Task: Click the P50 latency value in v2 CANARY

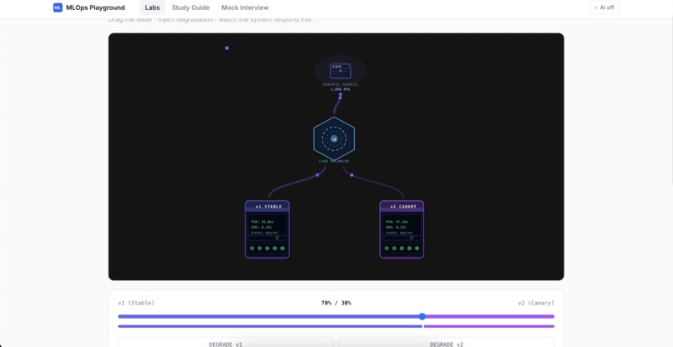Action: 396,222
